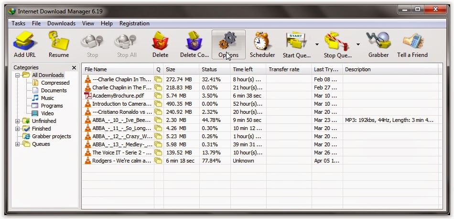Select the Compressed category
The image size is (454, 219).
coord(55,83)
